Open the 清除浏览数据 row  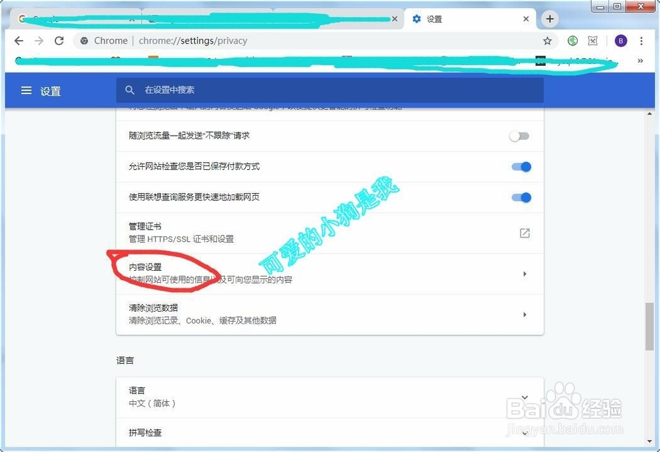pyautogui.click(x=329, y=315)
